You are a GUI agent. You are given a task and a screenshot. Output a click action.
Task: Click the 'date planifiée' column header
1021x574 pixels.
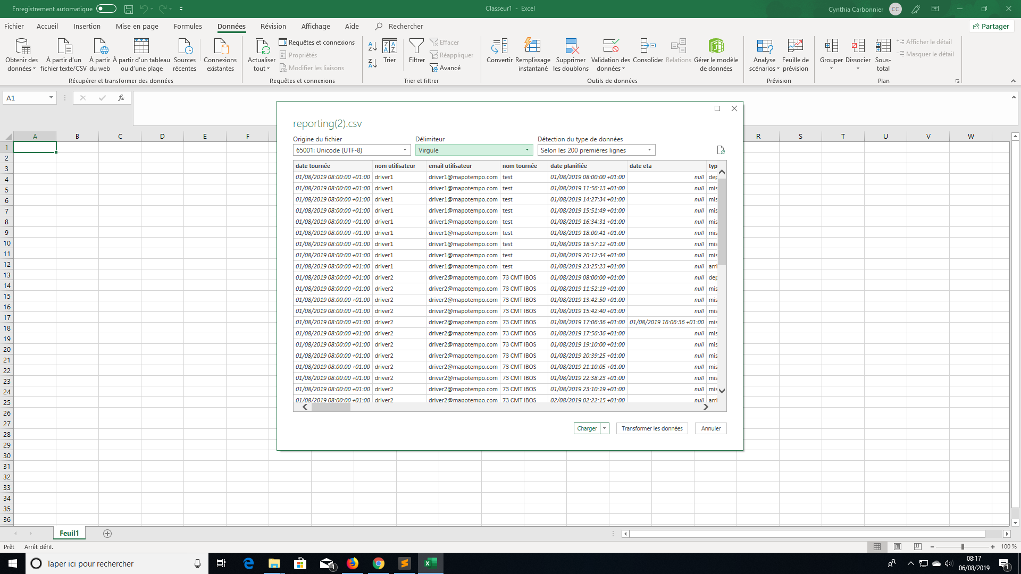click(587, 166)
